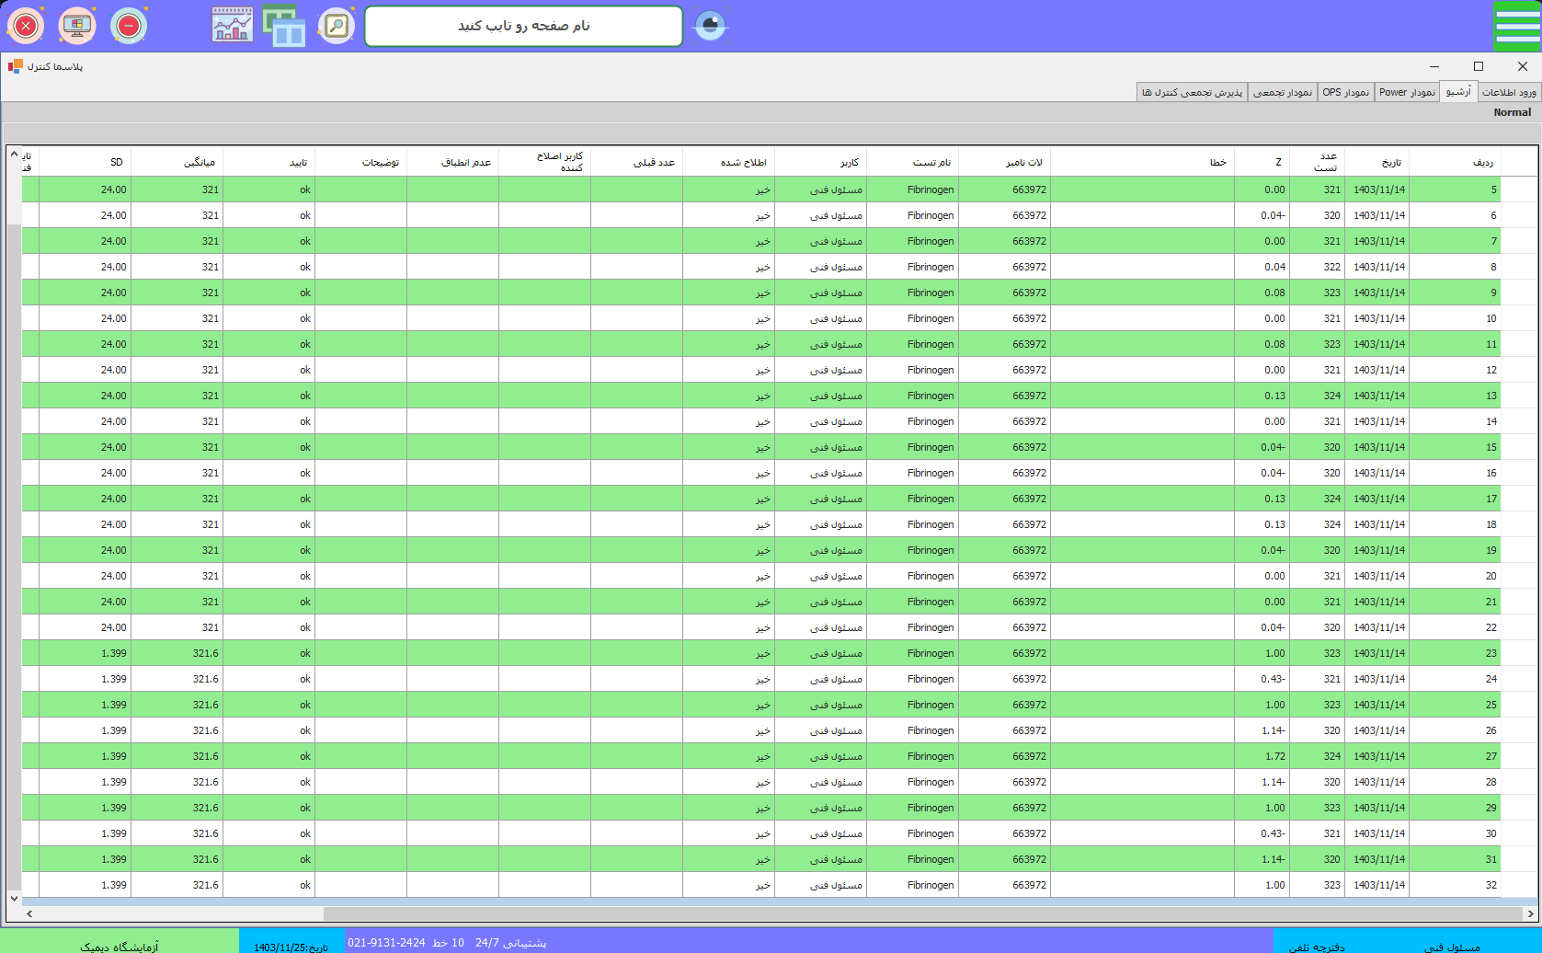
Task: Open the پذیرش تجمعی کنترل ها tab
Action: [x=1192, y=92]
